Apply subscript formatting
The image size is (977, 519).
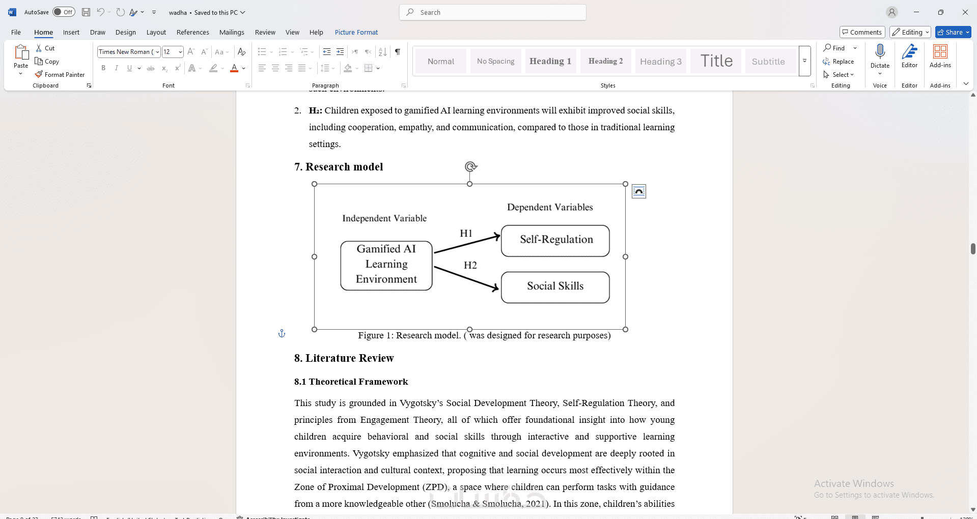(164, 68)
